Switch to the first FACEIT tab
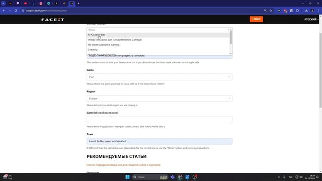The width and height of the screenshot is (322, 181). [10, 4]
